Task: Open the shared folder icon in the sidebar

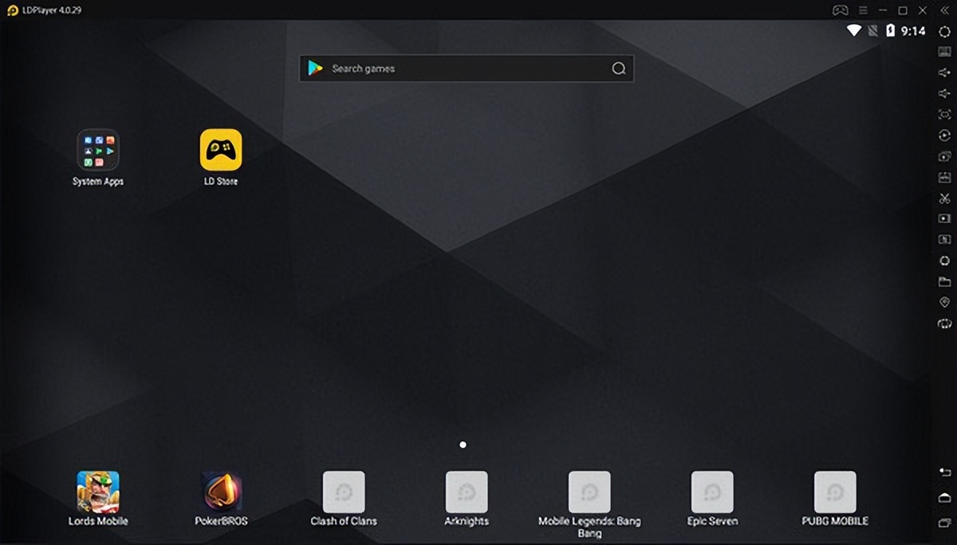Action: 944,281
